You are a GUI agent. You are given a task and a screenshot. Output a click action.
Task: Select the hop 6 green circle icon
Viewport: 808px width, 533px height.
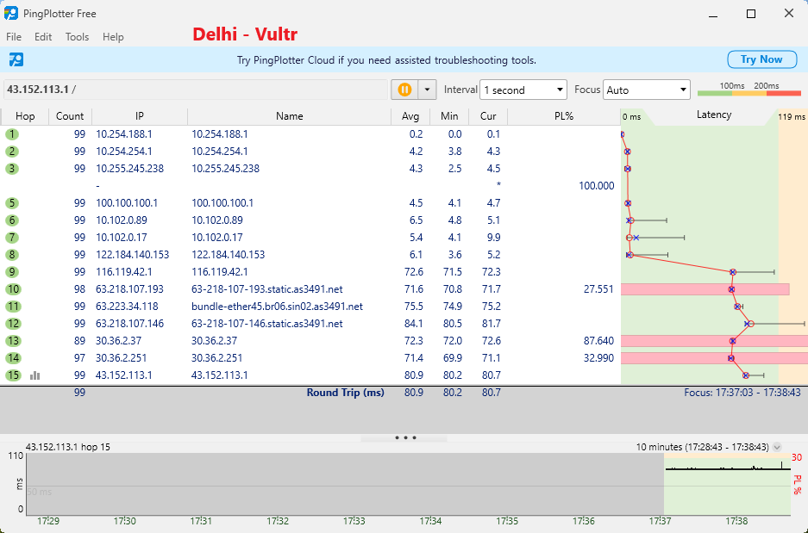pyautogui.click(x=12, y=220)
